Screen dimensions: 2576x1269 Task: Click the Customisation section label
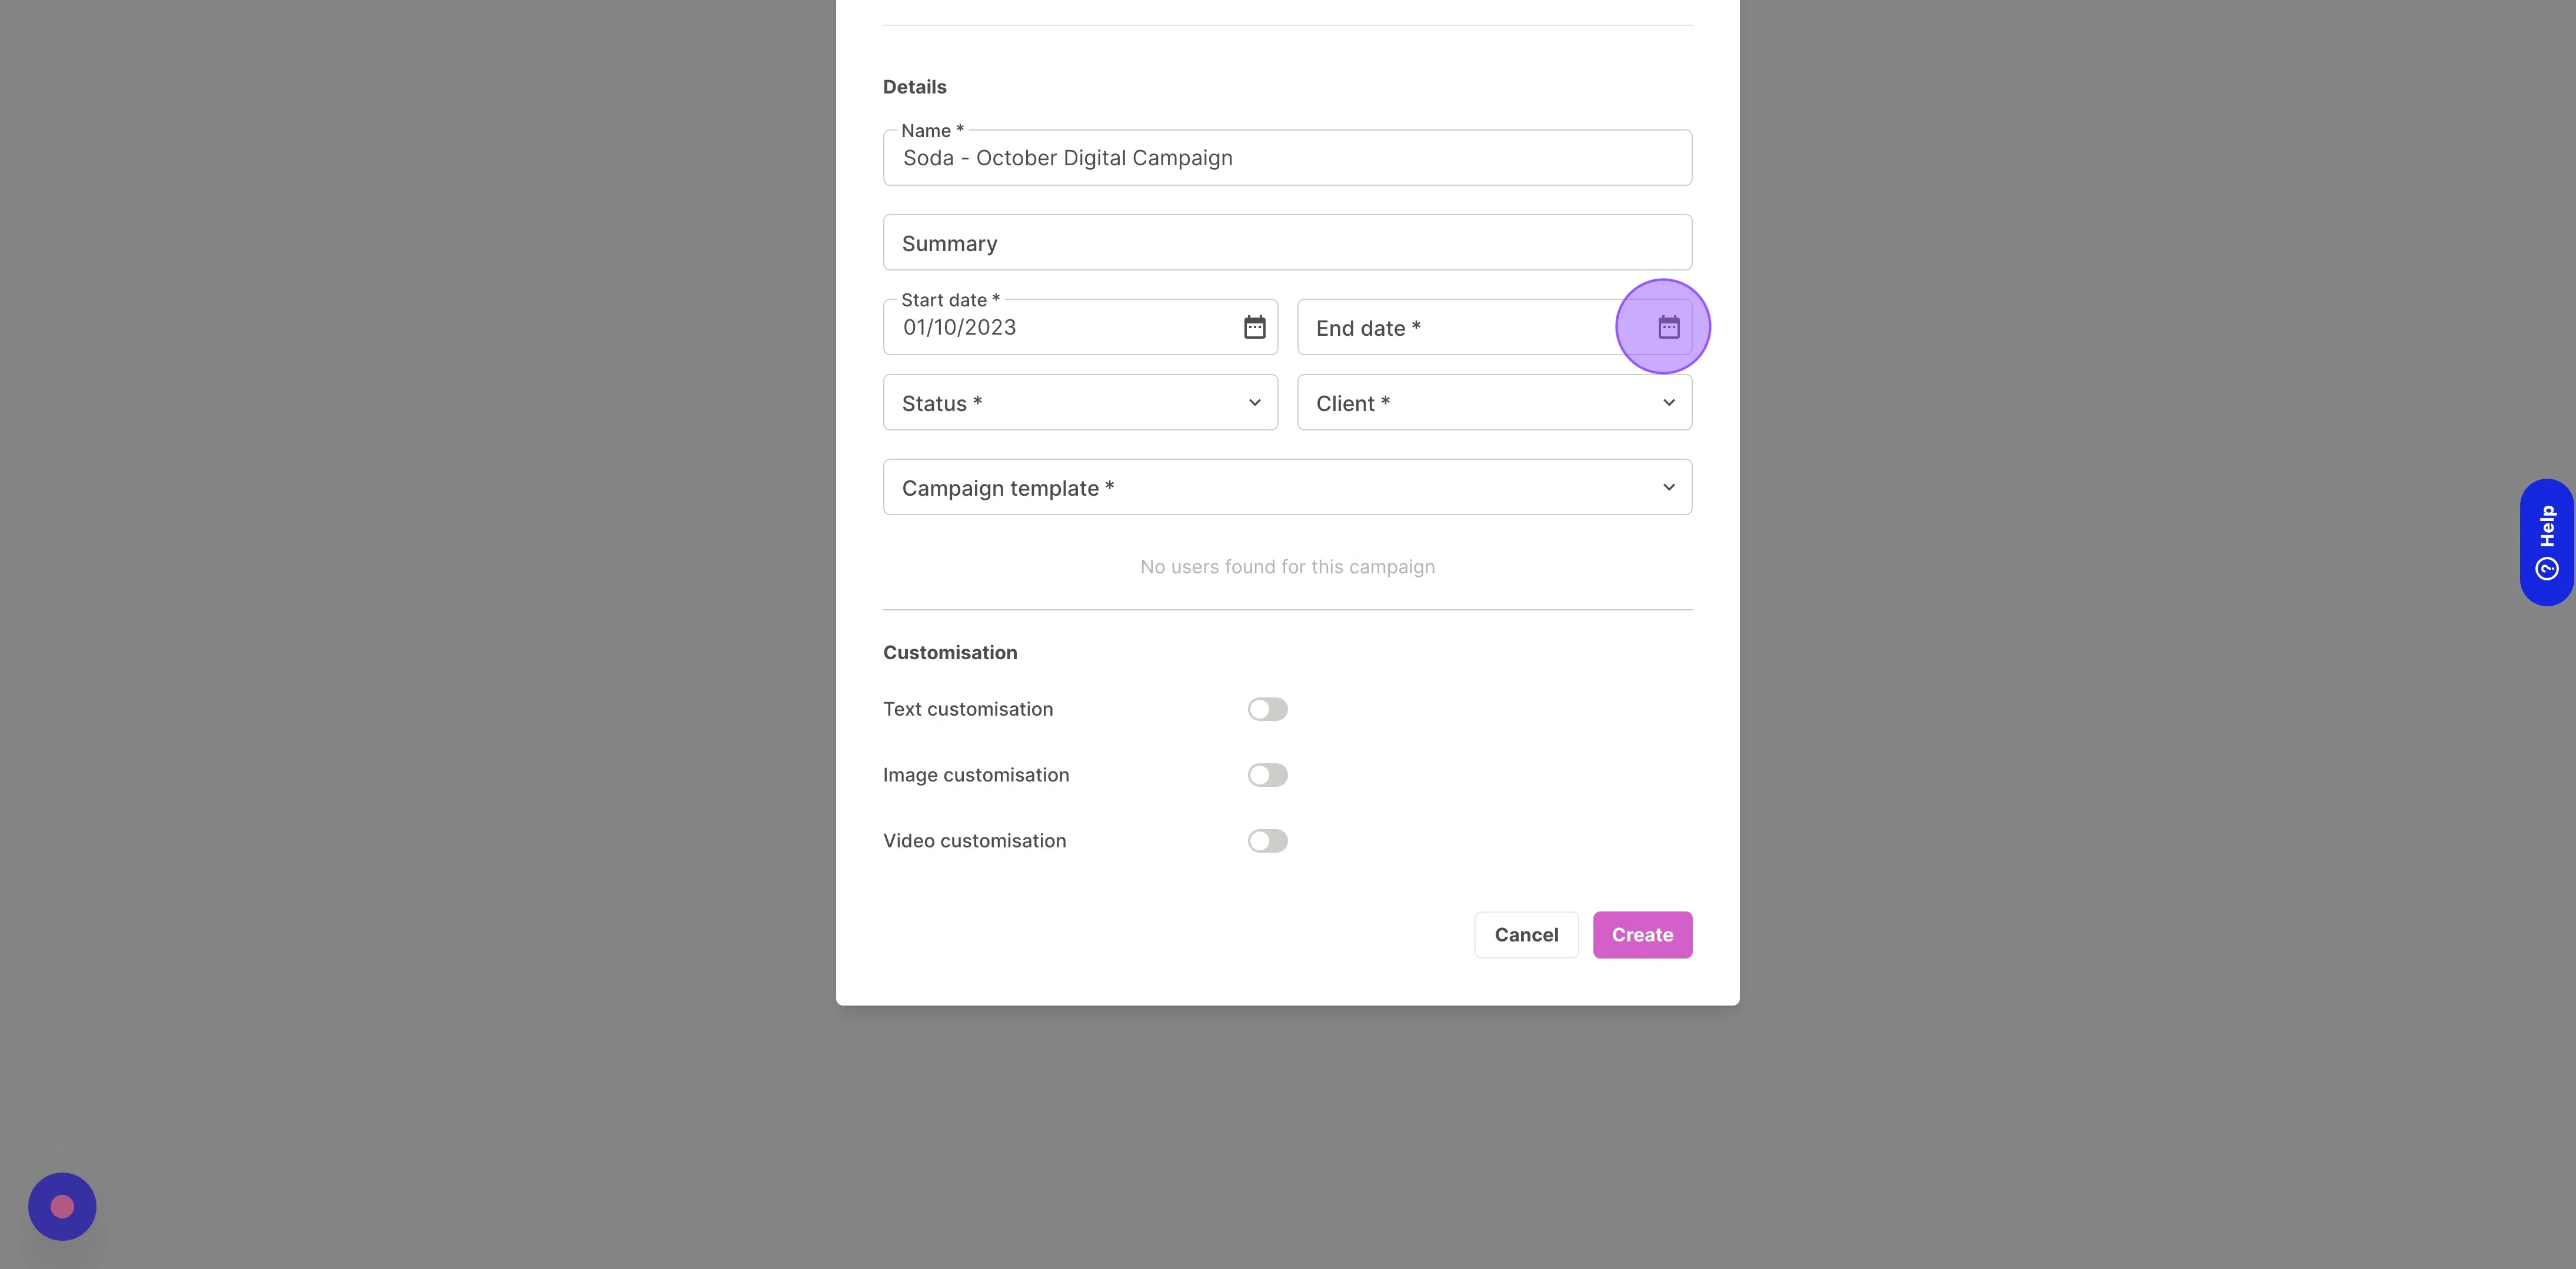pyautogui.click(x=950, y=652)
